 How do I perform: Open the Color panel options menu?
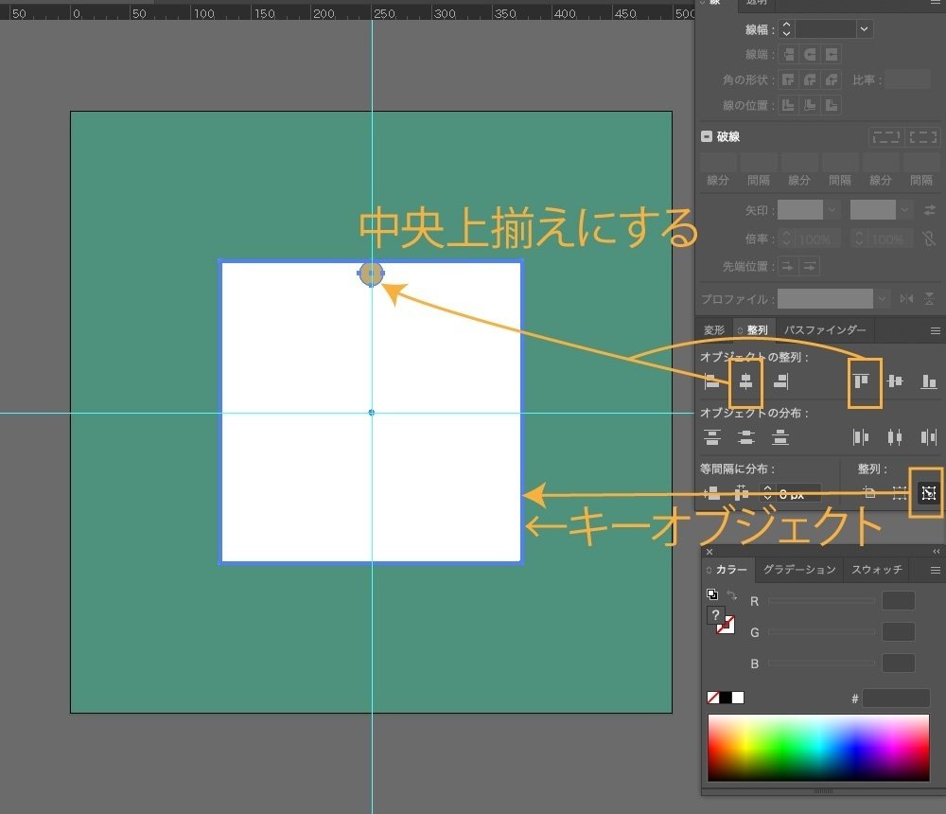click(936, 570)
